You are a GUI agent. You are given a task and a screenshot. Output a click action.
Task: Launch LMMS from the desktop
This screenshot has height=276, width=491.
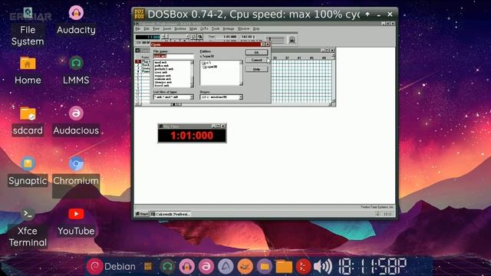point(76,71)
